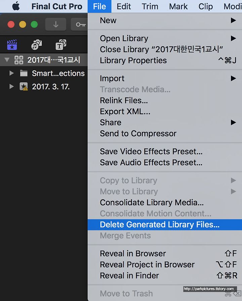Click the keyword editor key button
242x301 pixels.
pos(80,25)
